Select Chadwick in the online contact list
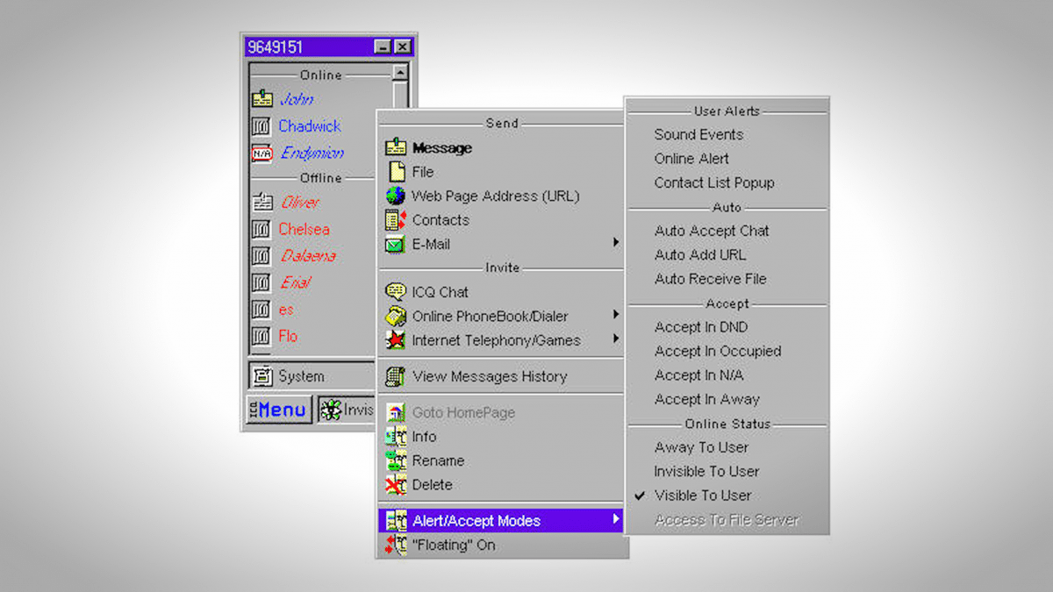 click(309, 126)
